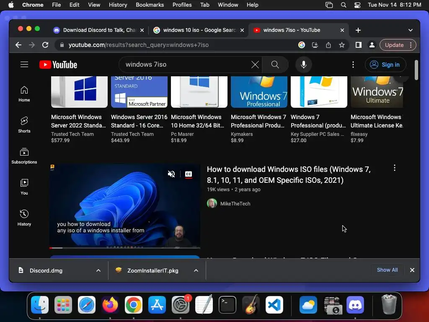This screenshot has width=429, height=322.
Task: Close the downloads bar
Action: coord(412,270)
